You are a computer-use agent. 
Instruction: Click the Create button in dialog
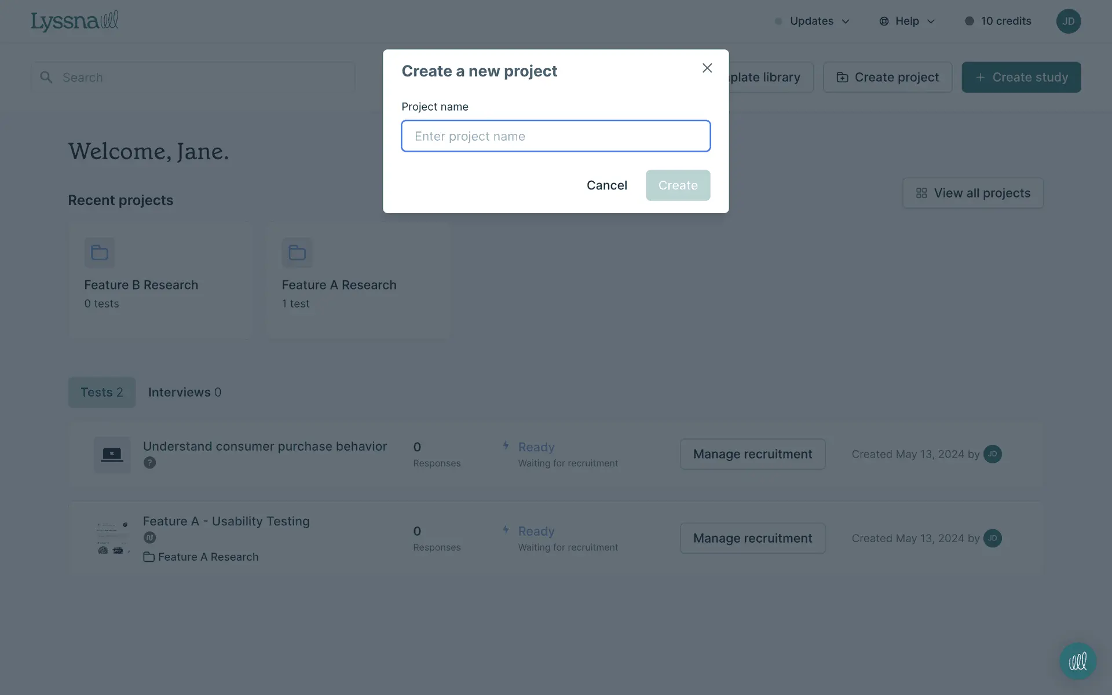pyautogui.click(x=678, y=185)
